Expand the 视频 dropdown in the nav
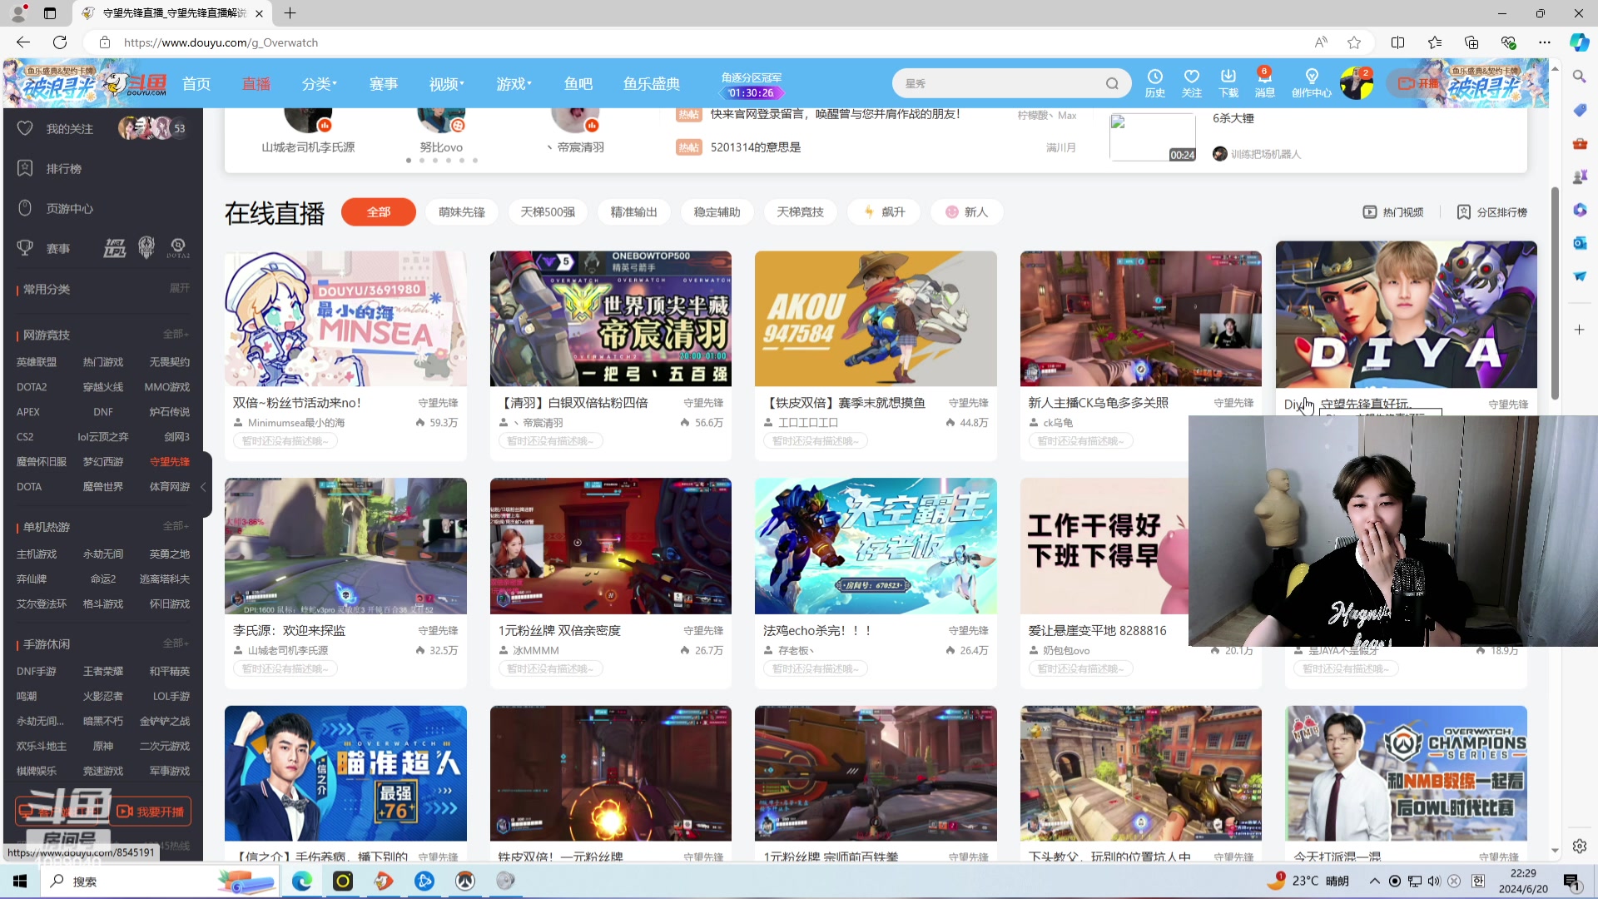This screenshot has height=899, width=1598. pyautogui.click(x=447, y=83)
